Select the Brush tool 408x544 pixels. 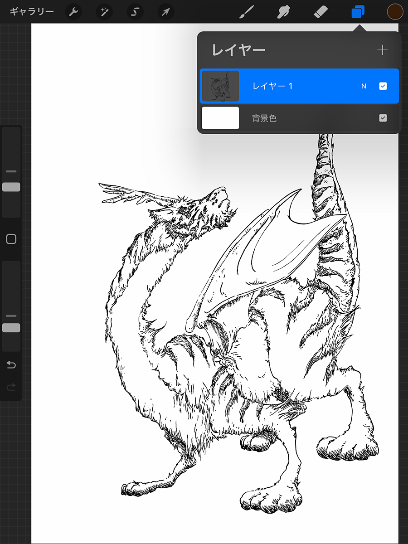pos(247,12)
